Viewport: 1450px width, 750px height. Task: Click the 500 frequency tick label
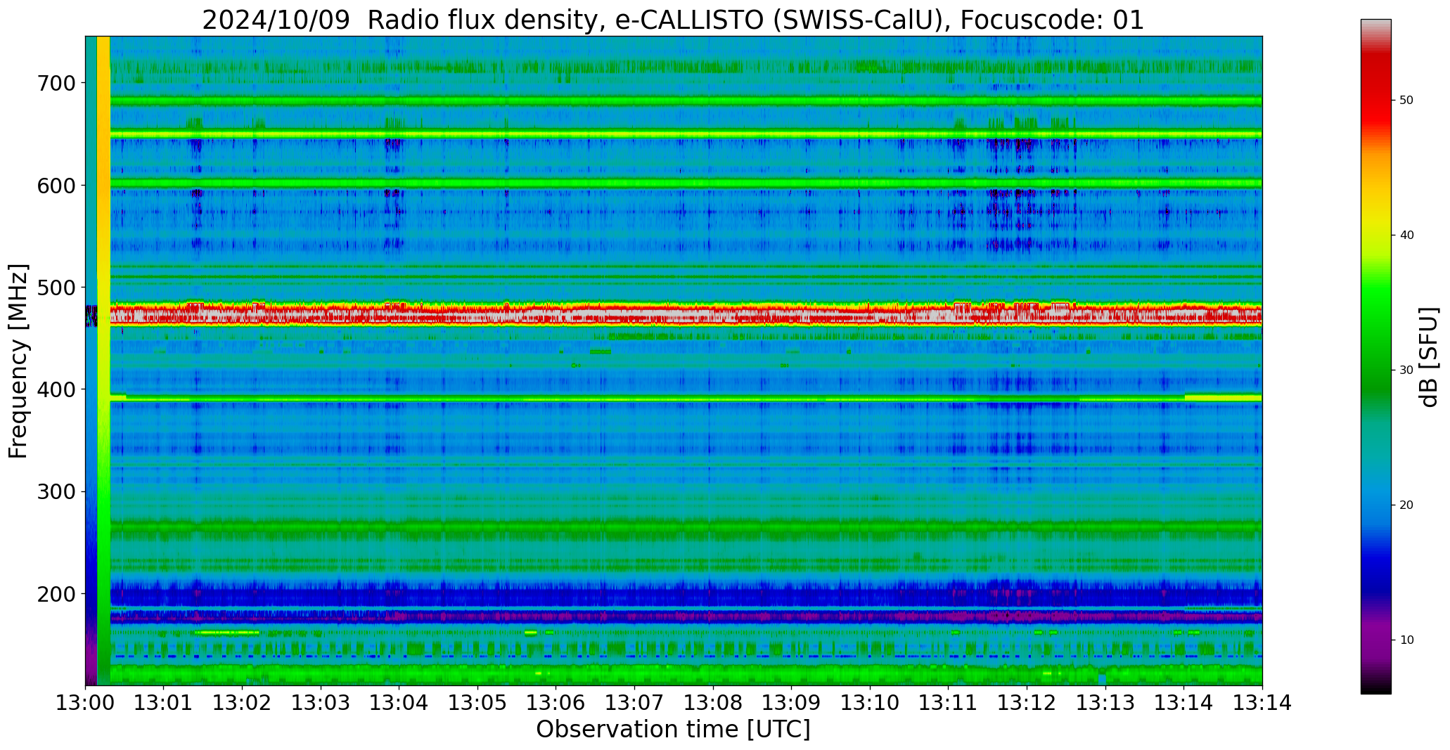[x=55, y=287]
